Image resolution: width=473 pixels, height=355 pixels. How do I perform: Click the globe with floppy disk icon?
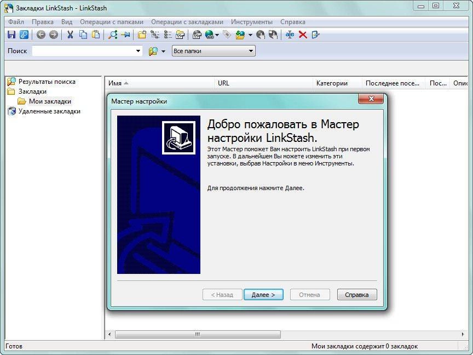coord(273,35)
